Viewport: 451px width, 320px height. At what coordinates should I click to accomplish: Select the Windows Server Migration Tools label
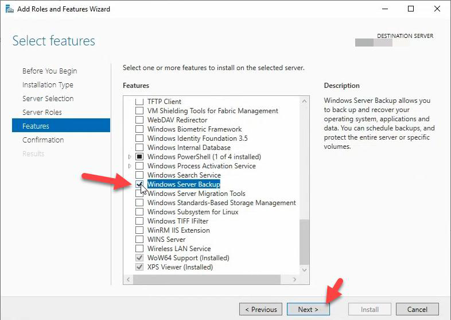(x=196, y=194)
